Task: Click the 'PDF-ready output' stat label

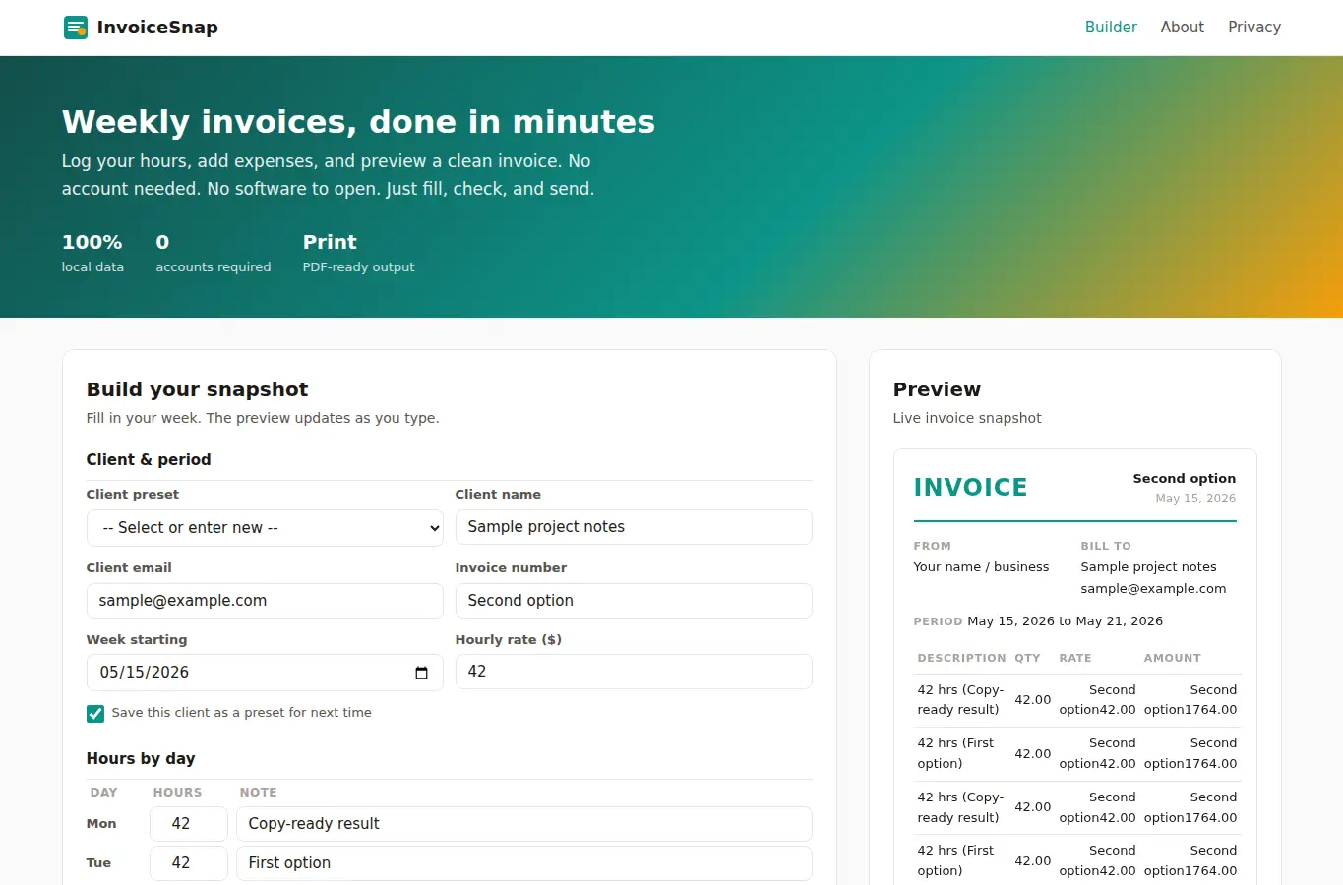Action: point(358,266)
